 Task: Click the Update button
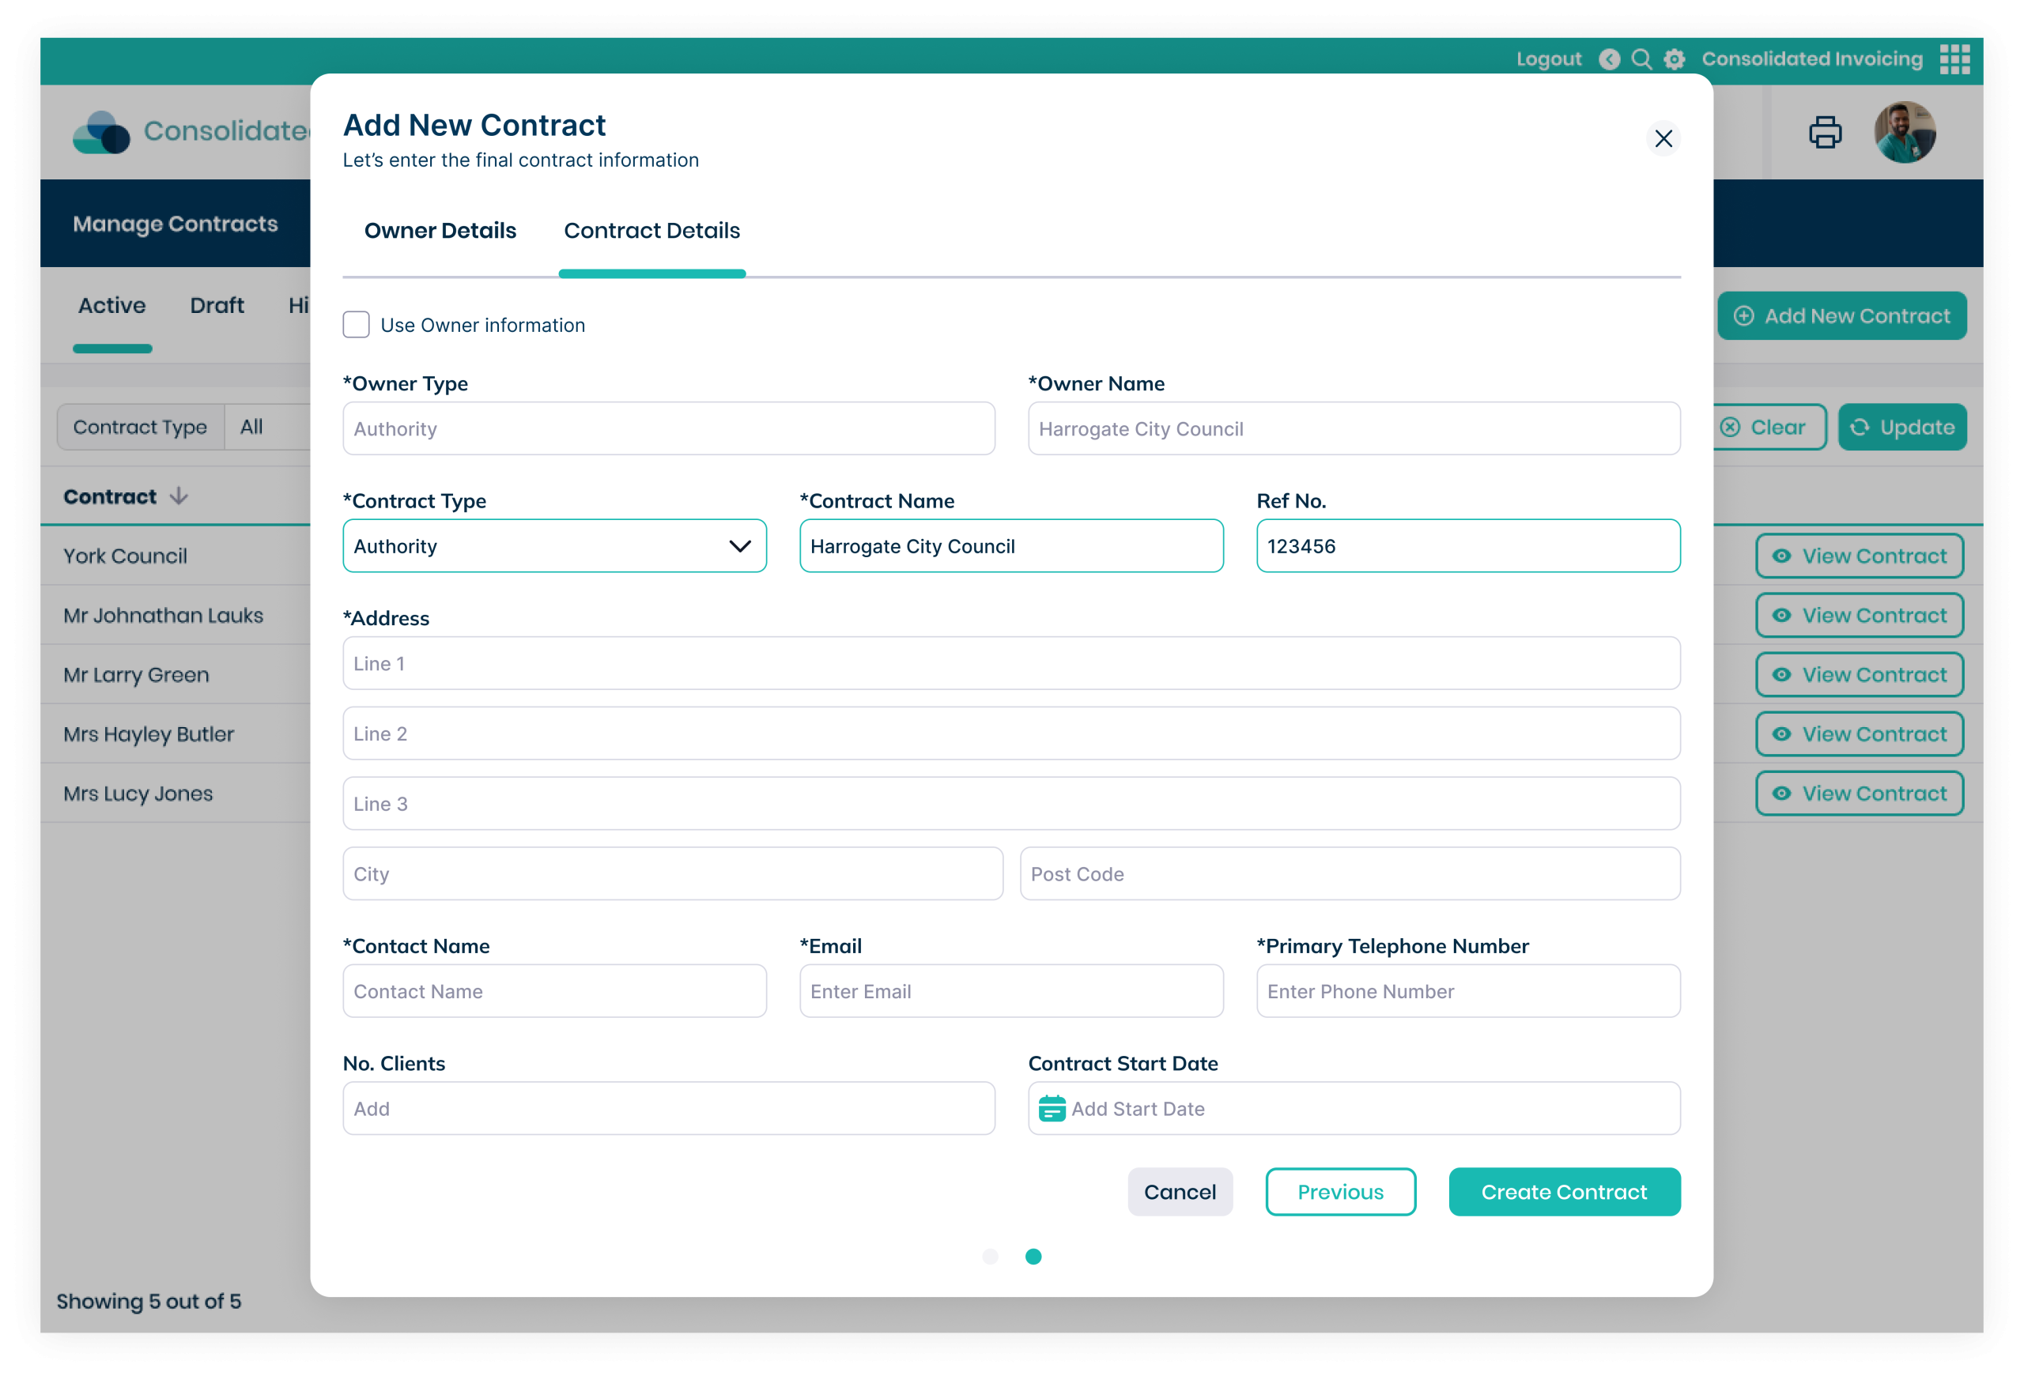pos(1903,428)
